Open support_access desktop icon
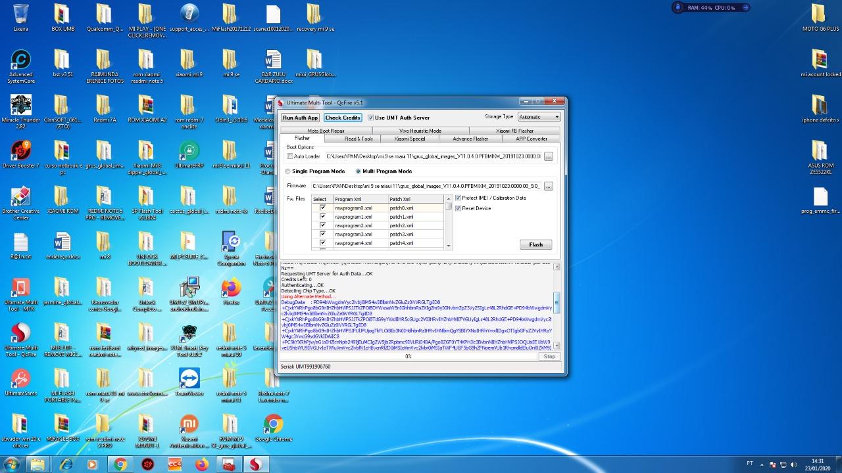The width and height of the screenshot is (842, 473). [189, 18]
